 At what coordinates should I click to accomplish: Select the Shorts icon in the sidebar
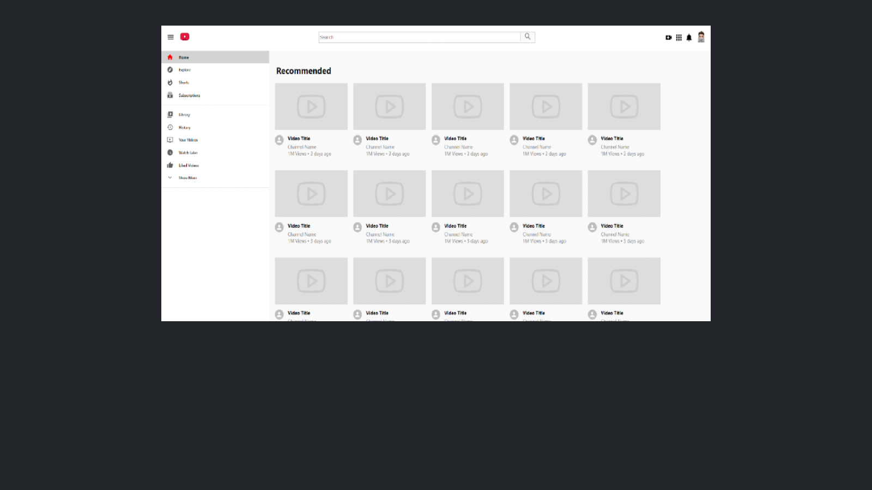coord(170,83)
